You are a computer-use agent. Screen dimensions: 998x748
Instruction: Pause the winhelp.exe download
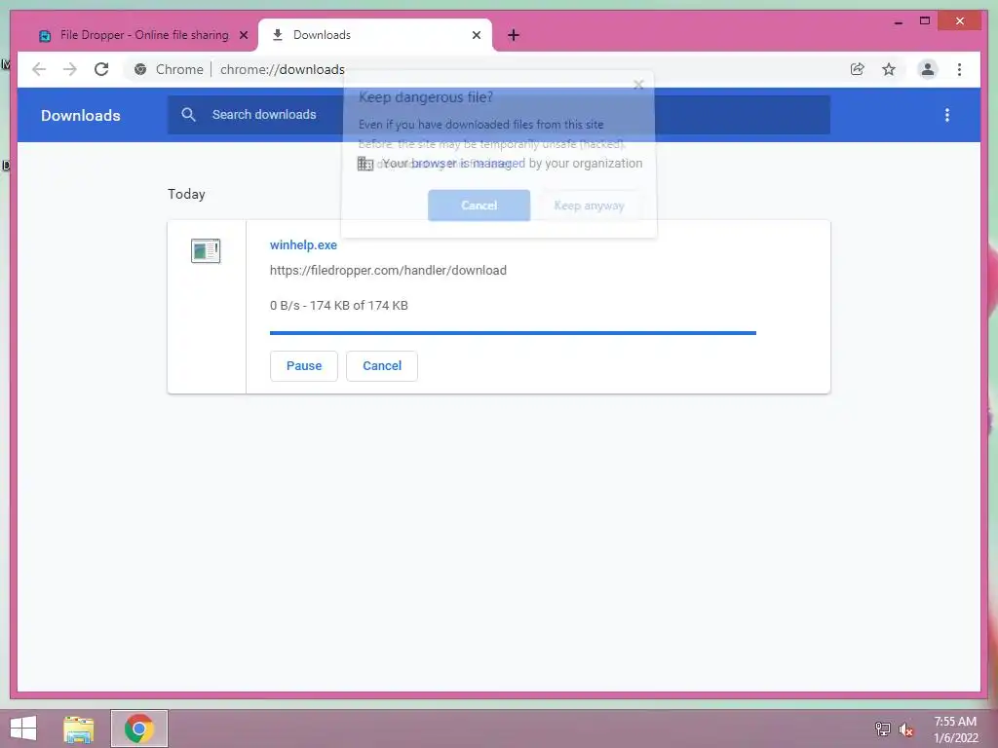point(304,366)
